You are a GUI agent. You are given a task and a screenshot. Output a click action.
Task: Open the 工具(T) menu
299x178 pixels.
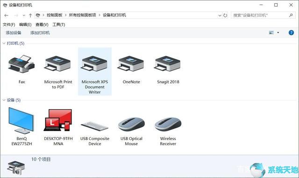(x=59, y=24)
